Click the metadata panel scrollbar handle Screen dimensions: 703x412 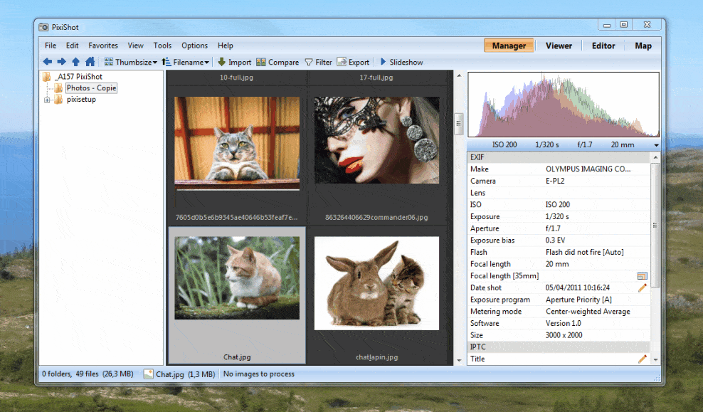(655, 225)
